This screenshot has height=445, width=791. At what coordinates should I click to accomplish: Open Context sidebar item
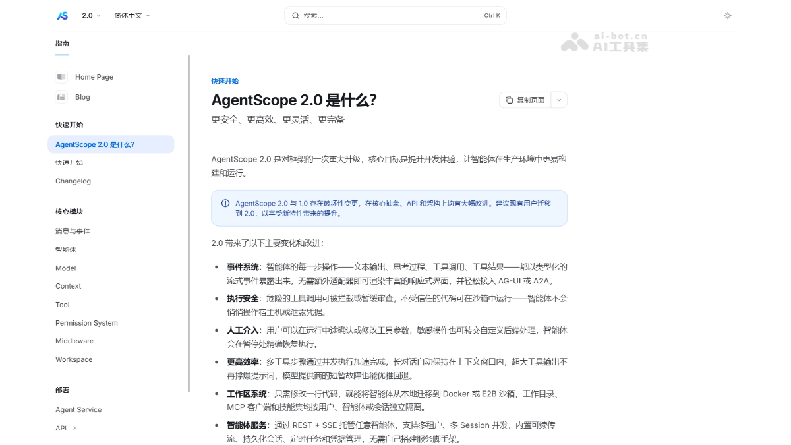click(69, 286)
